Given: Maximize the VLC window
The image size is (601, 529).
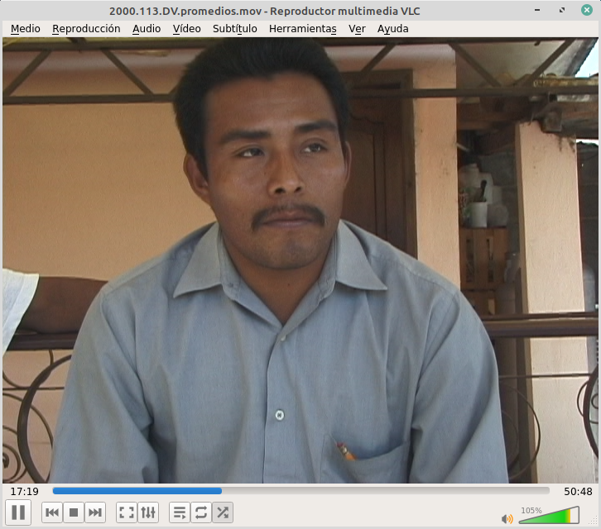Looking at the screenshot, I should (562, 10).
